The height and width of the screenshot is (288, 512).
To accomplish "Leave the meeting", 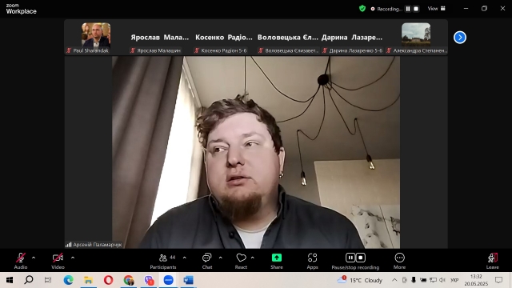I will pos(493,261).
